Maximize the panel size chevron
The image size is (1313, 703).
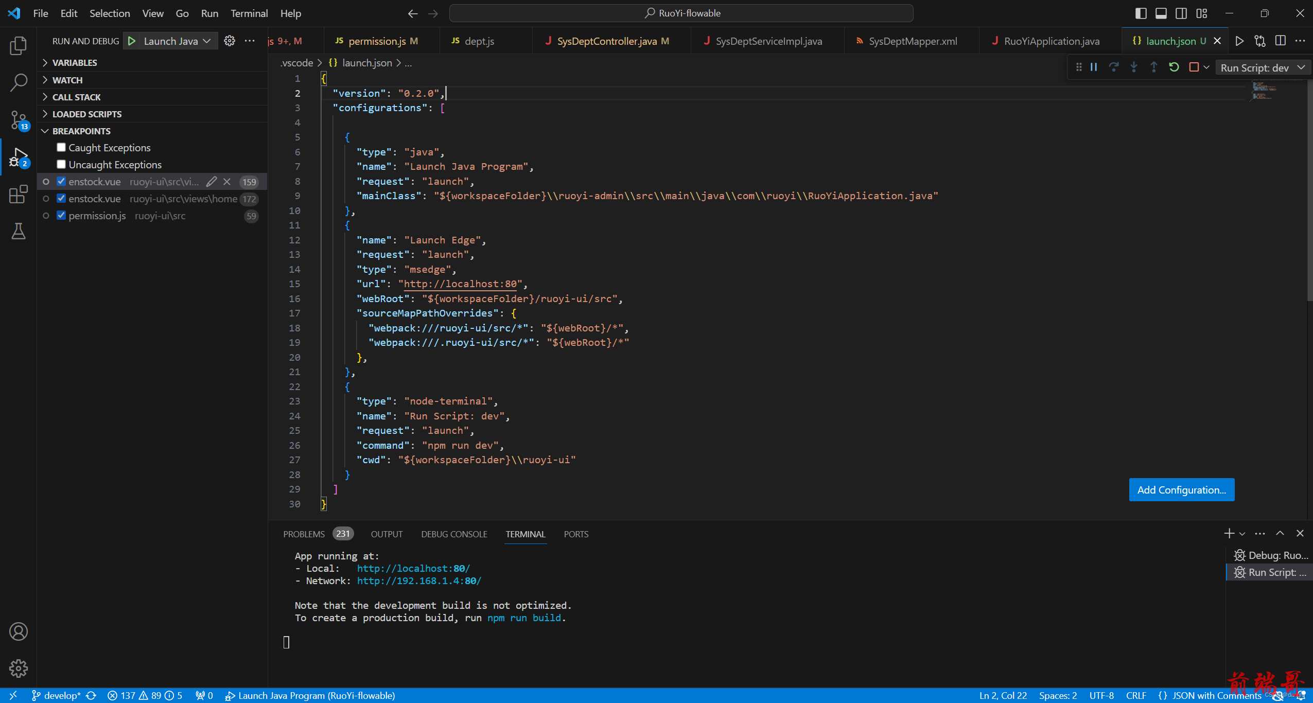point(1280,534)
